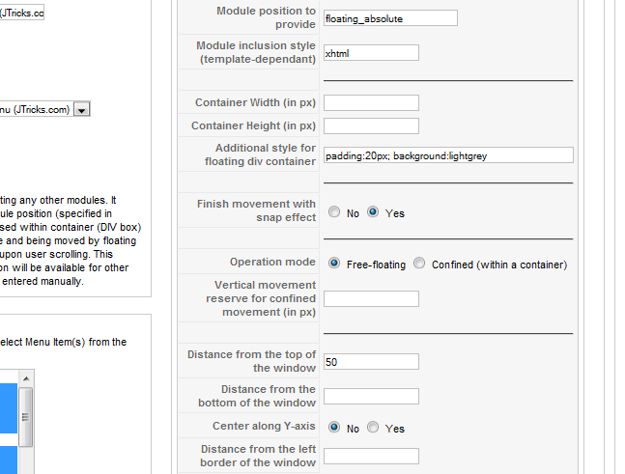Click the Distance from the top field
625x474 pixels.
point(371,362)
